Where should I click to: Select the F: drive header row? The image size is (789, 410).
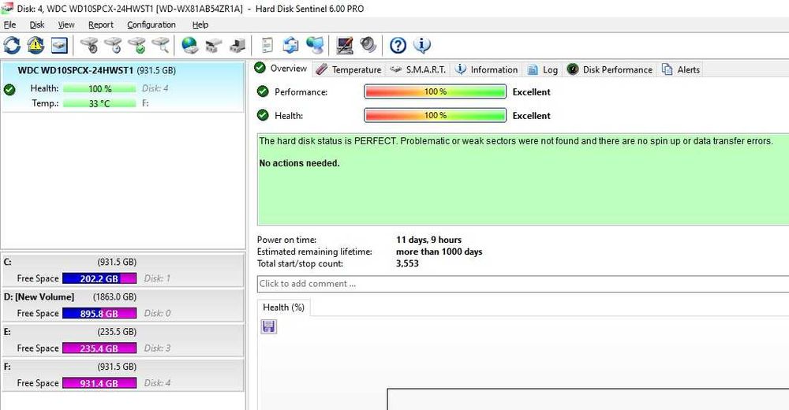tap(123, 367)
